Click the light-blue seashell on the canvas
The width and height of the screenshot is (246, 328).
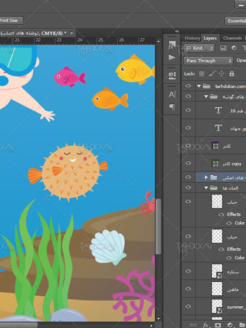(x=108, y=247)
